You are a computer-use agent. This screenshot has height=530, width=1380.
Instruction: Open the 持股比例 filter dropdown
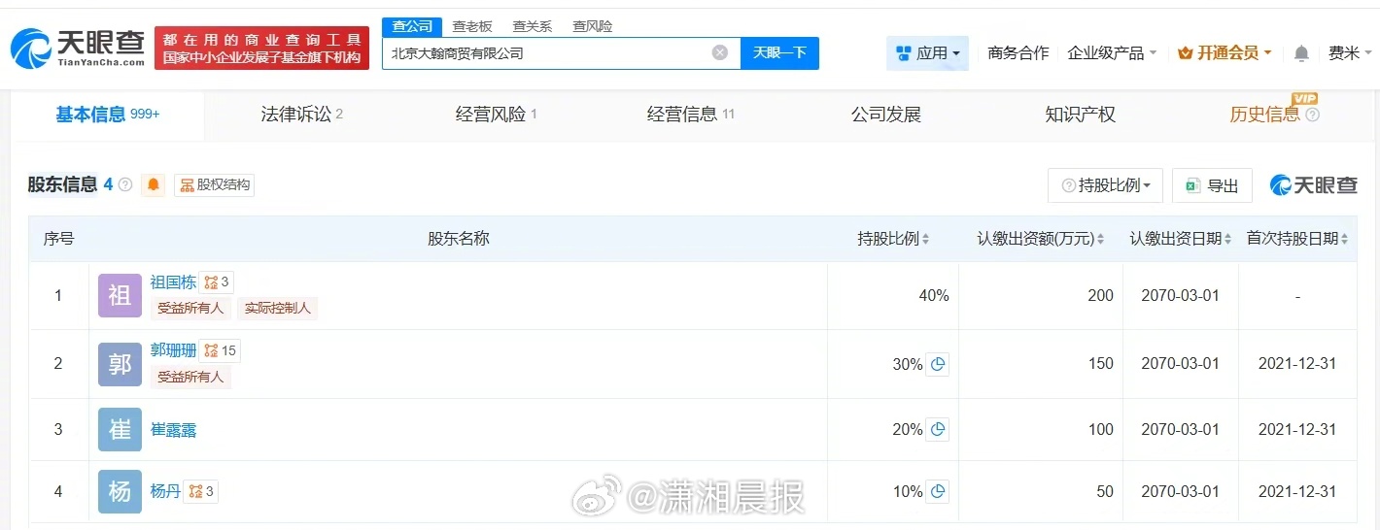click(x=1106, y=185)
